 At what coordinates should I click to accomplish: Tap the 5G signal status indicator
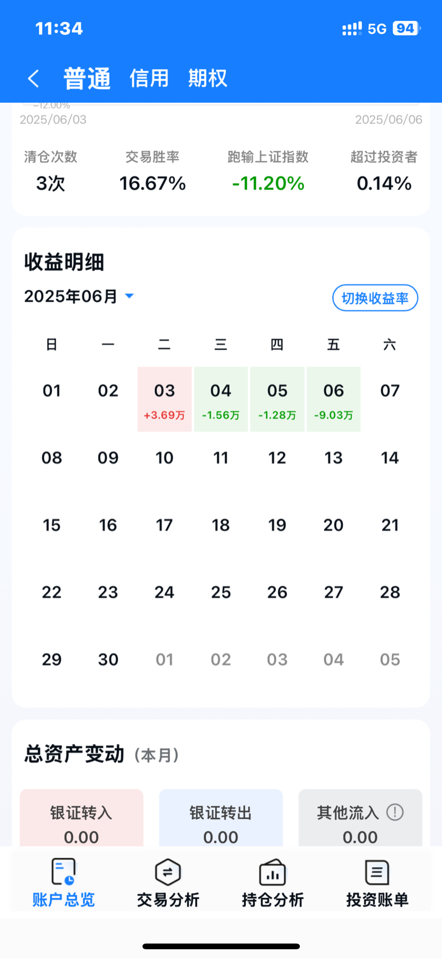[x=377, y=29]
